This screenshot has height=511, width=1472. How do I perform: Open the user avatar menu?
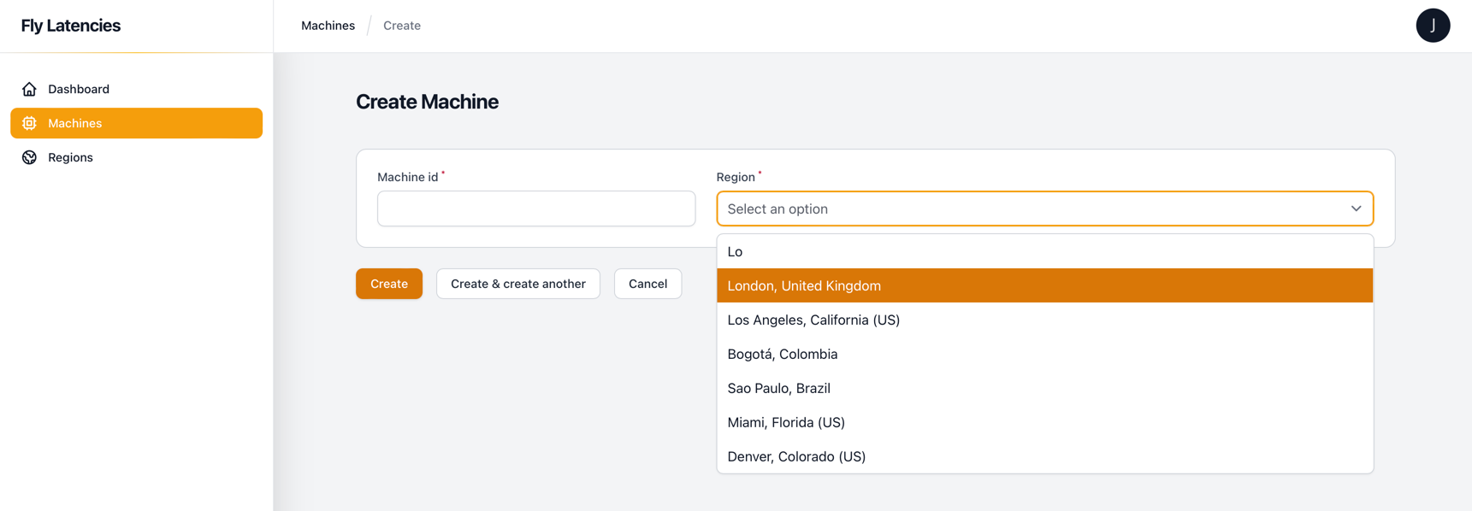pyautogui.click(x=1433, y=26)
